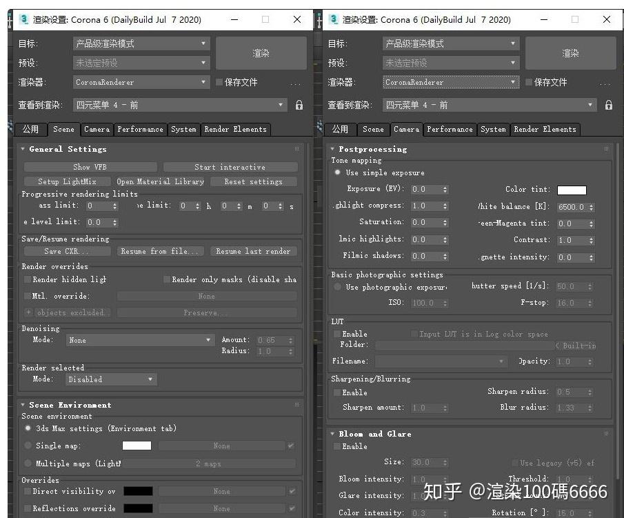Collapse Scene Environment rollout
Screen dimensions: 624x518
pos(23,404)
